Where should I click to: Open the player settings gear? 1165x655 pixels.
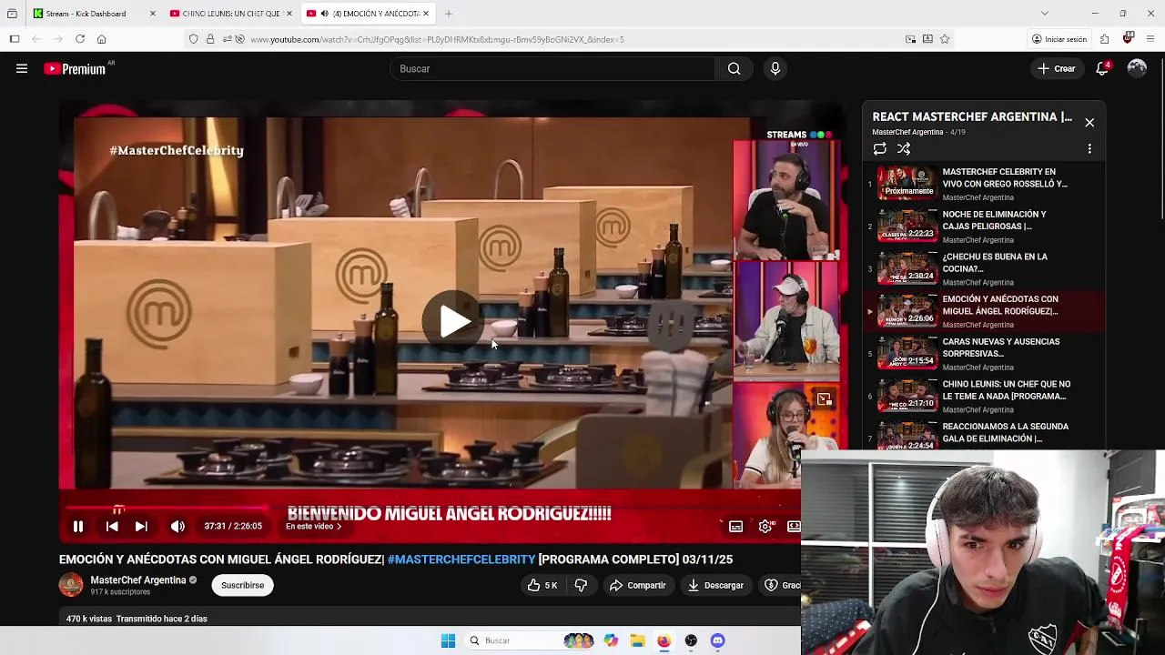tap(765, 526)
